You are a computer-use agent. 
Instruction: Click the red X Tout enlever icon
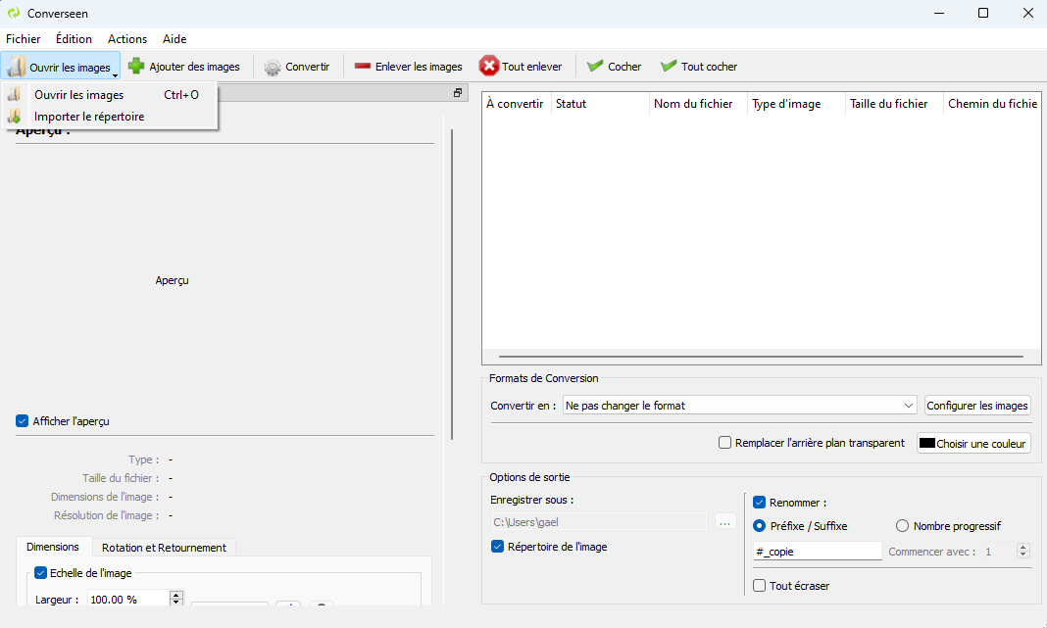[488, 67]
